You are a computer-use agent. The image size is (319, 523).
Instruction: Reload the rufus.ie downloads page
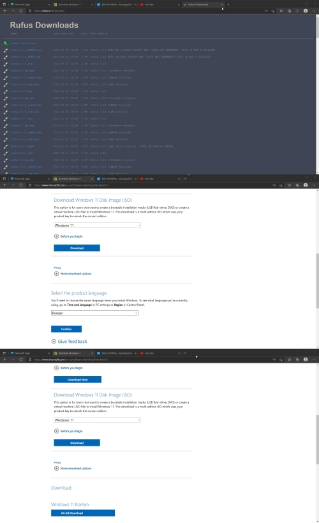[20, 11]
